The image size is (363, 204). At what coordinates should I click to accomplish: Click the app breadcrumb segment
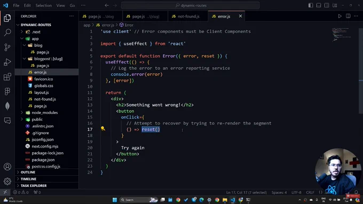tap(87, 25)
